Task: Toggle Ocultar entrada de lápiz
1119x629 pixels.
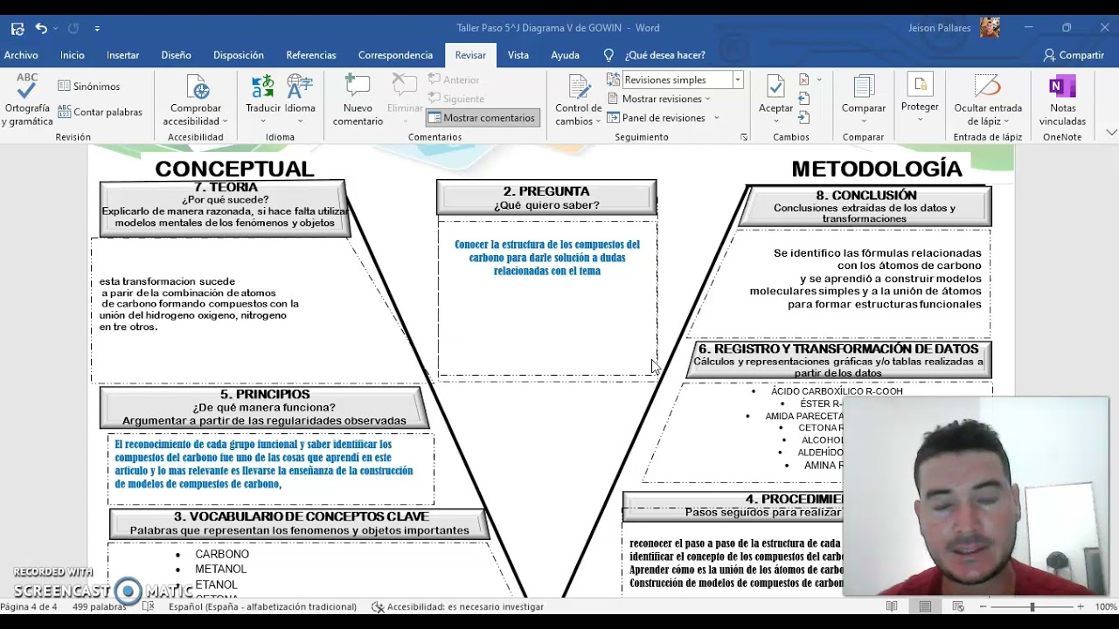Action: click(x=988, y=100)
